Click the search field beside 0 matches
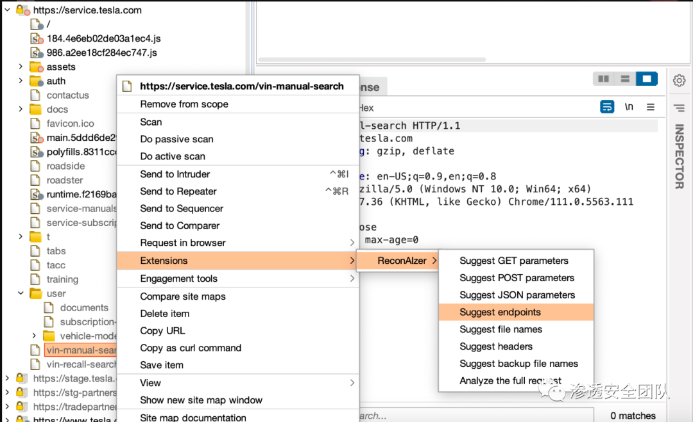The height and width of the screenshot is (422, 693). 476,416
